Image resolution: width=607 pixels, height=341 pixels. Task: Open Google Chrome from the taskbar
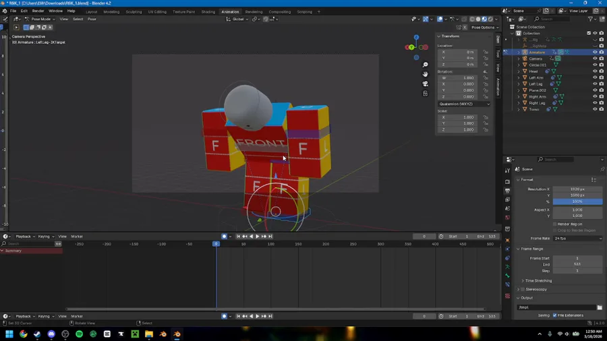point(23,334)
